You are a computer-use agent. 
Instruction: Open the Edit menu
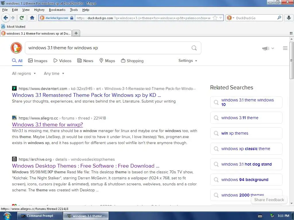pyautogui.click(x=15, y=10)
